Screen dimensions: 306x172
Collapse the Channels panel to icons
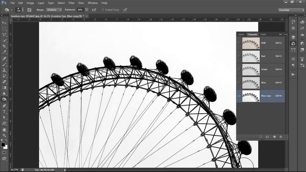pyautogui.click(x=281, y=34)
